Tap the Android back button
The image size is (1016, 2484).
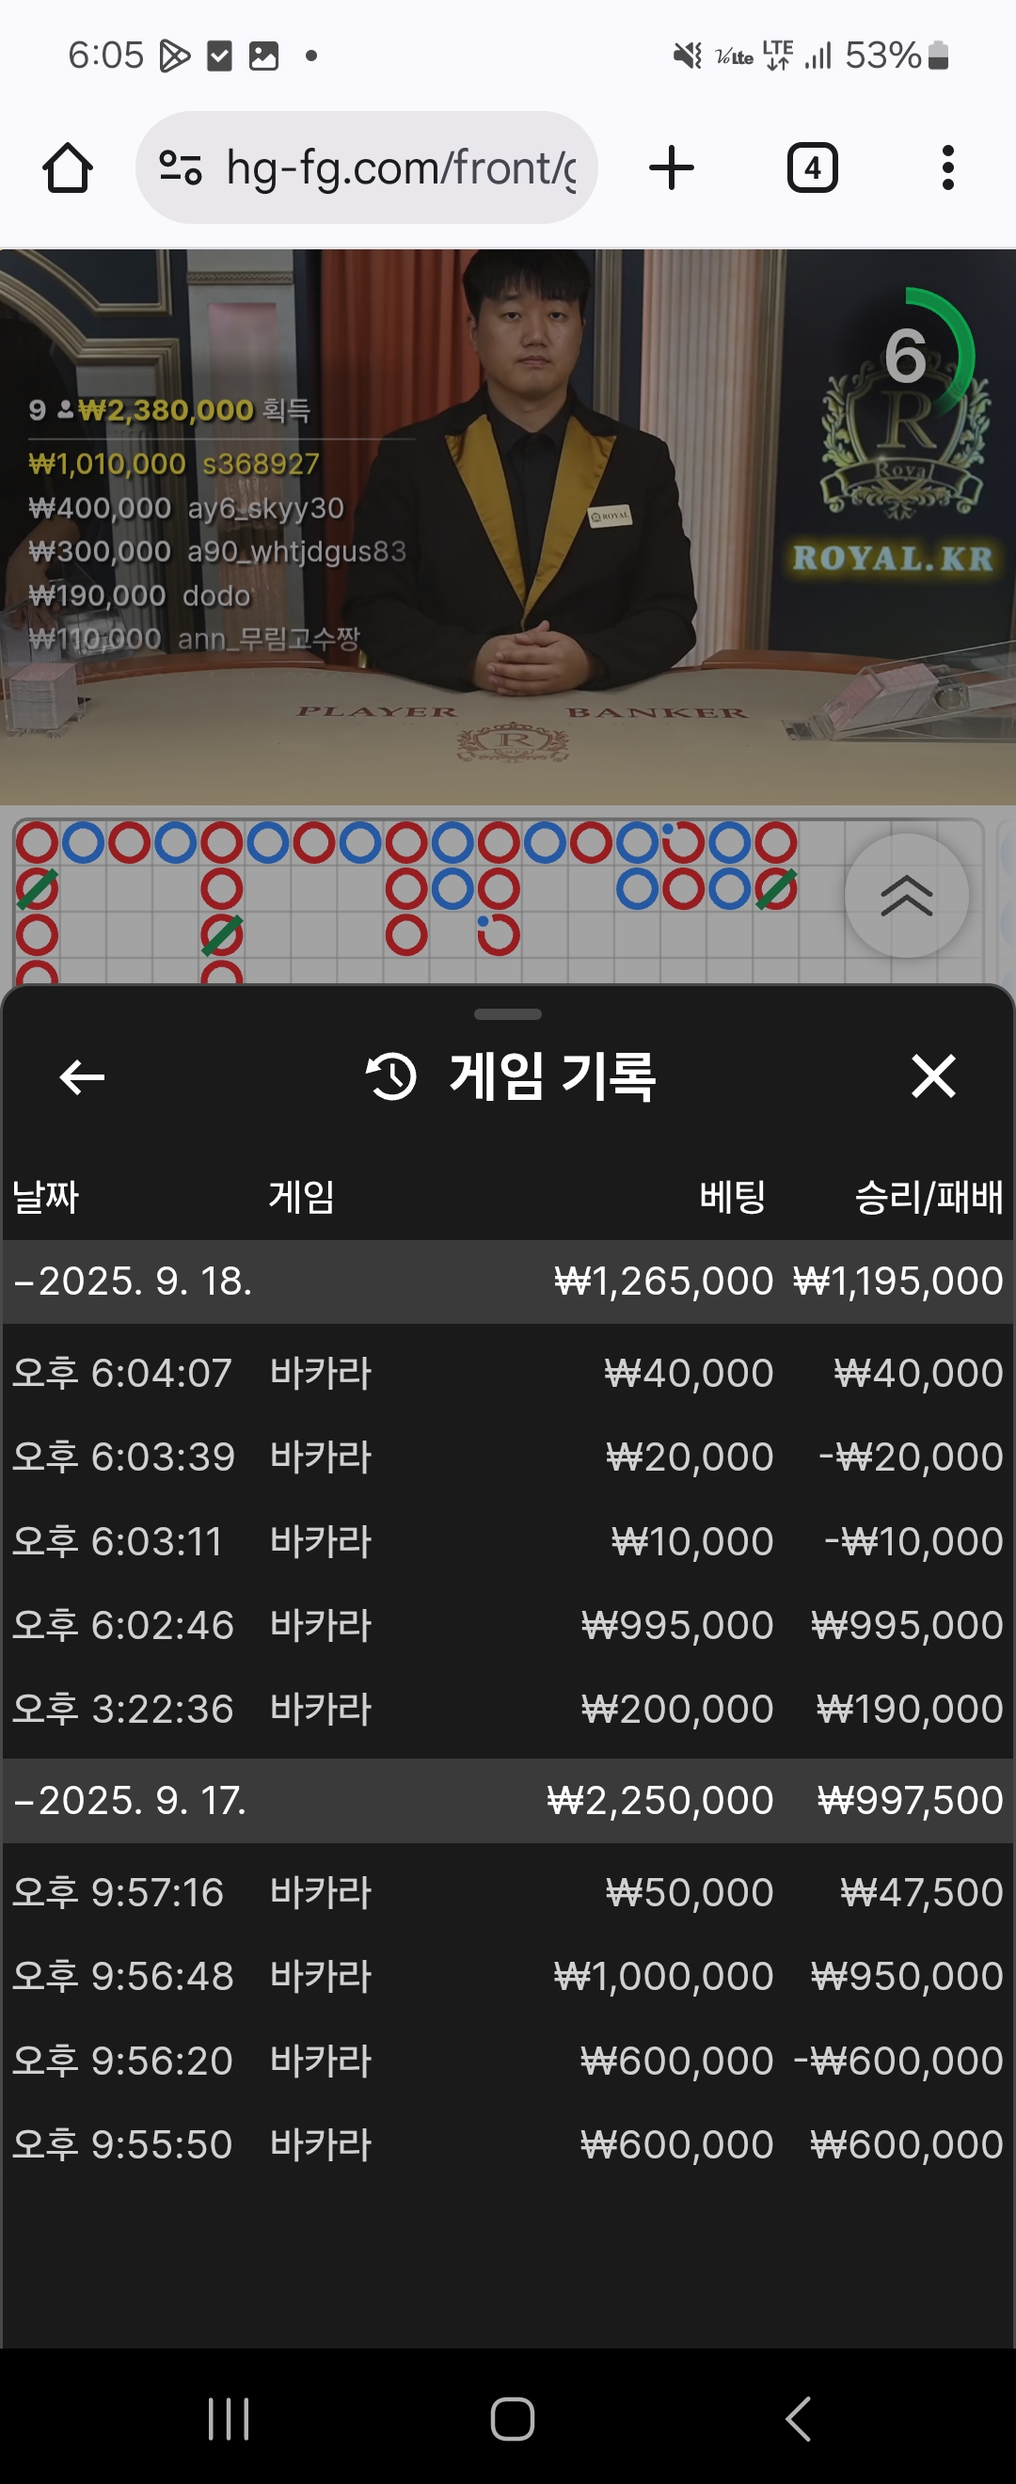pos(797,2419)
